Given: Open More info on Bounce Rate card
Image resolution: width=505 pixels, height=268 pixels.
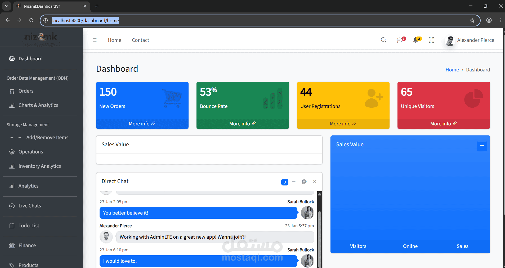Looking at the screenshot, I should [x=243, y=124].
